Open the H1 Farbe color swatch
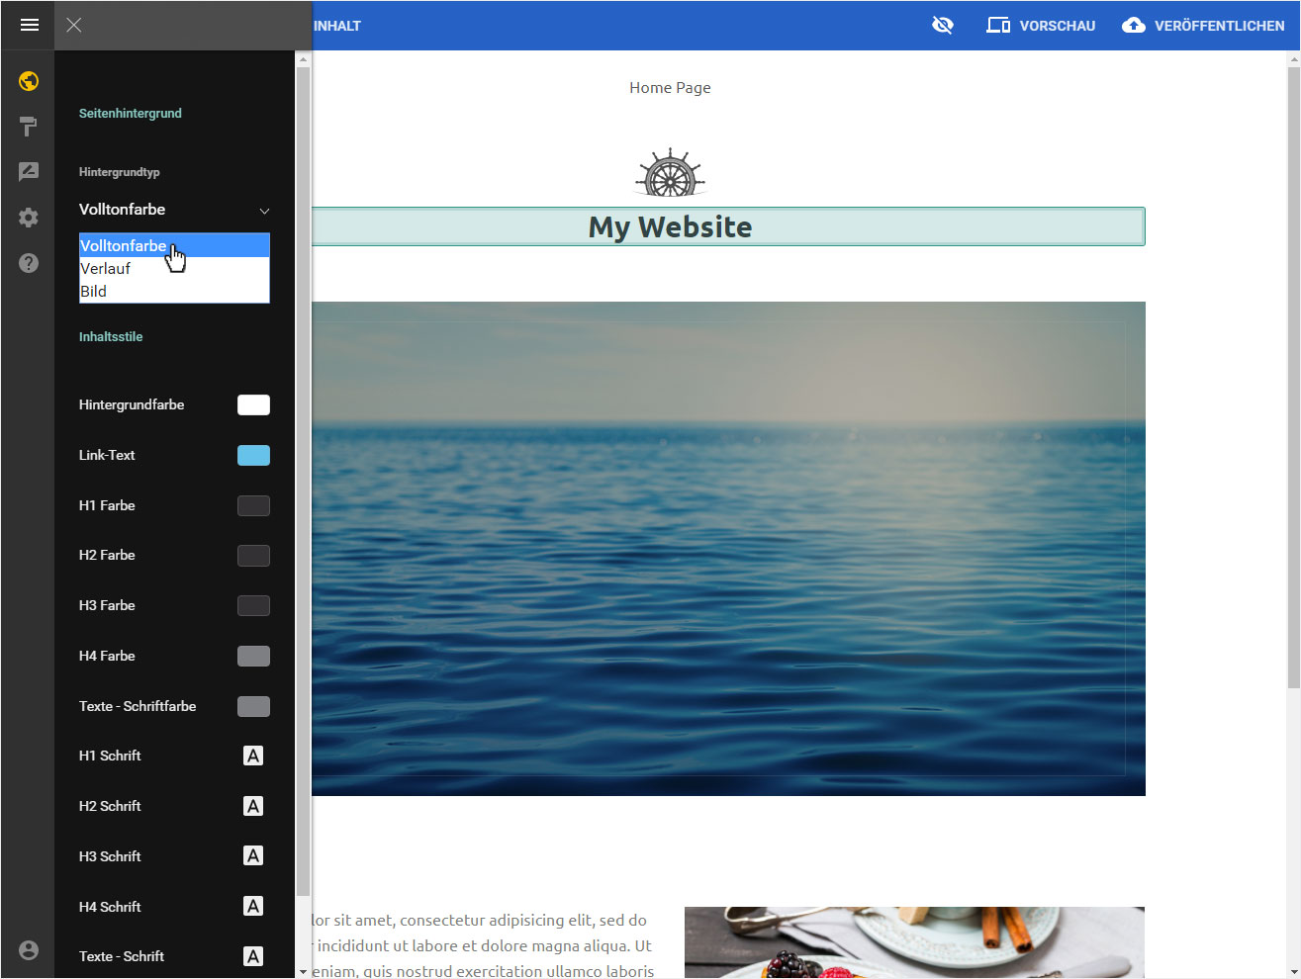This screenshot has width=1301, height=979. coord(253,505)
